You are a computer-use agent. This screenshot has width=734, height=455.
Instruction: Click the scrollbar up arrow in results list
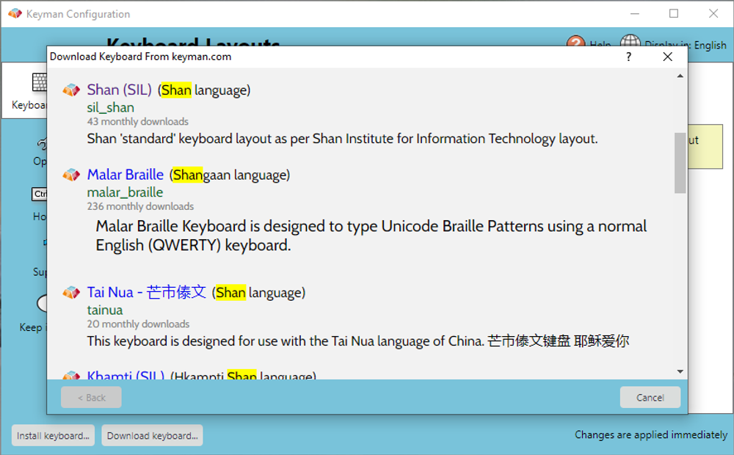(680, 76)
